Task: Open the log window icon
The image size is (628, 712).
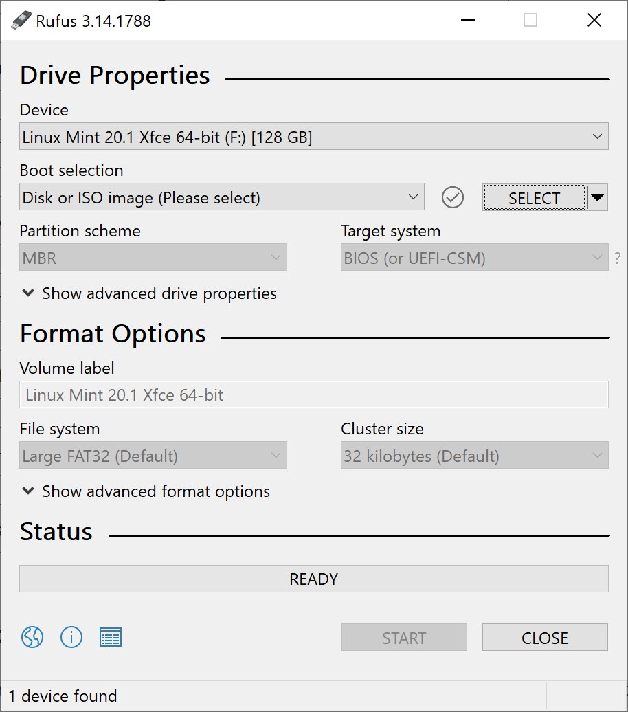Action: [x=111, y=638]
